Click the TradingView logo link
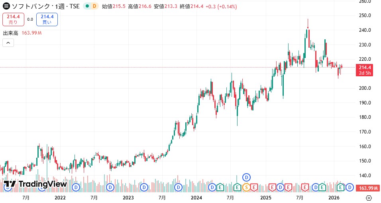 (x=35, y=184)
